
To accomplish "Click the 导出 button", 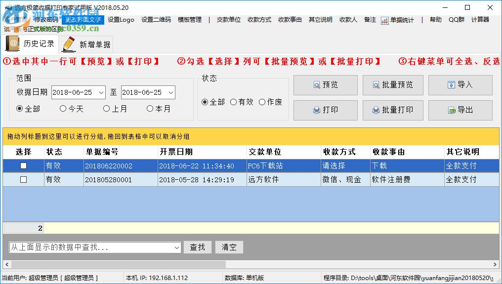I will click(460, 111).
